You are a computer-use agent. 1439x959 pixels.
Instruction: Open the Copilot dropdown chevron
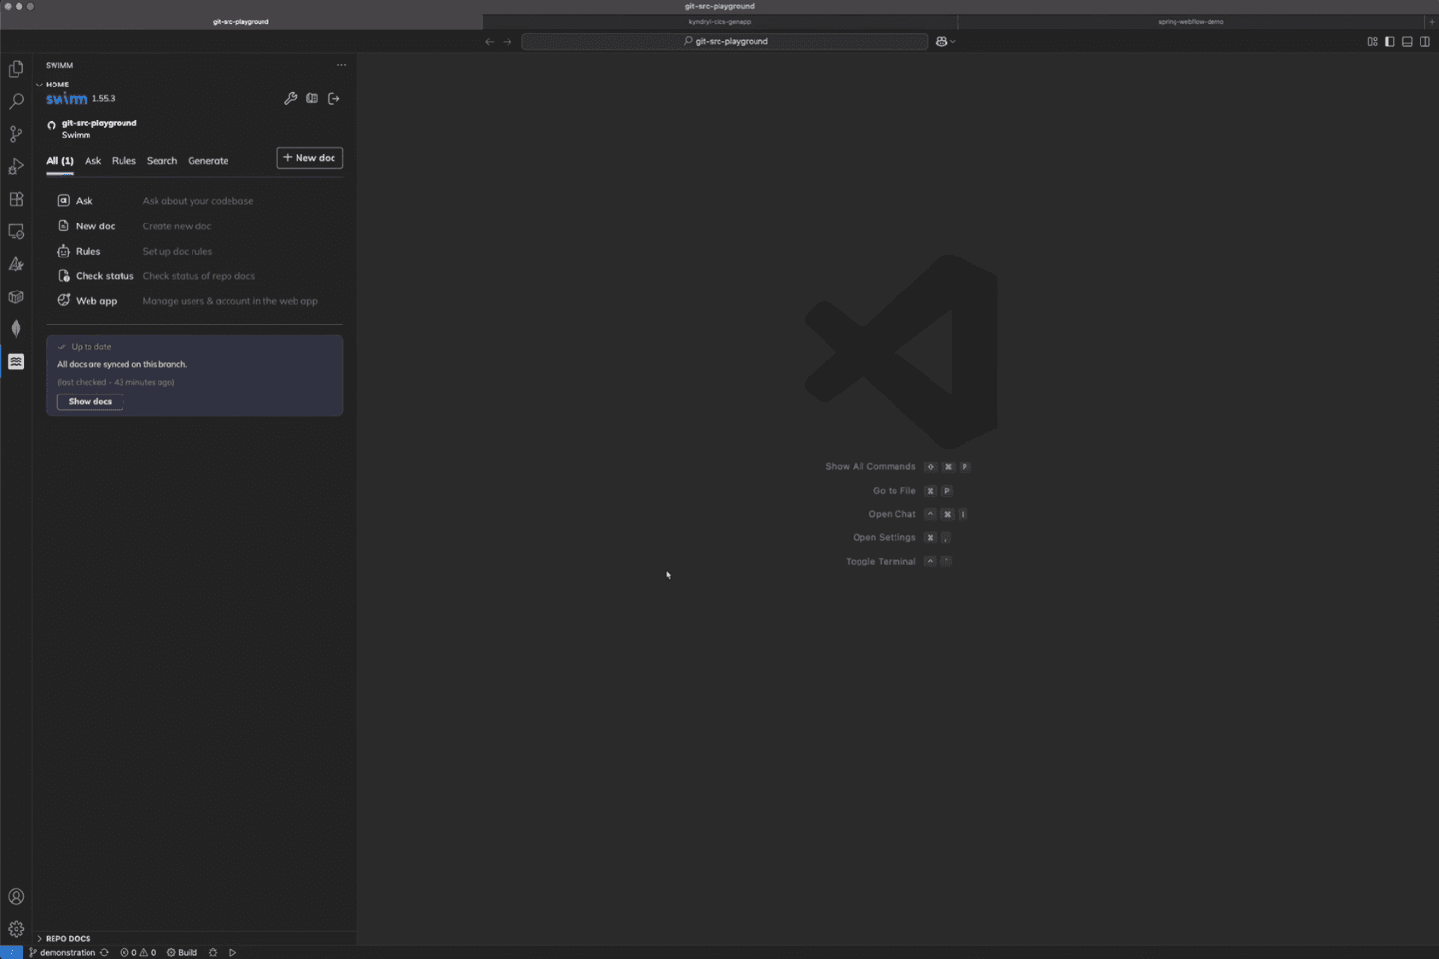(x=953, y=41)
